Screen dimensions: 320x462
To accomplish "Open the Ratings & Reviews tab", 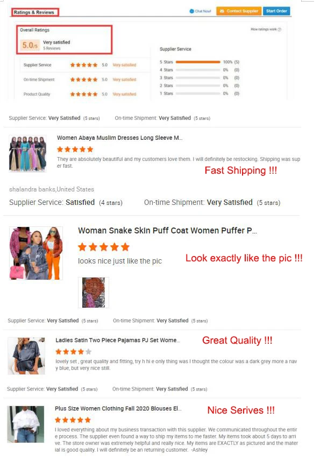I will pyautogui.click(x=35, y=12).
